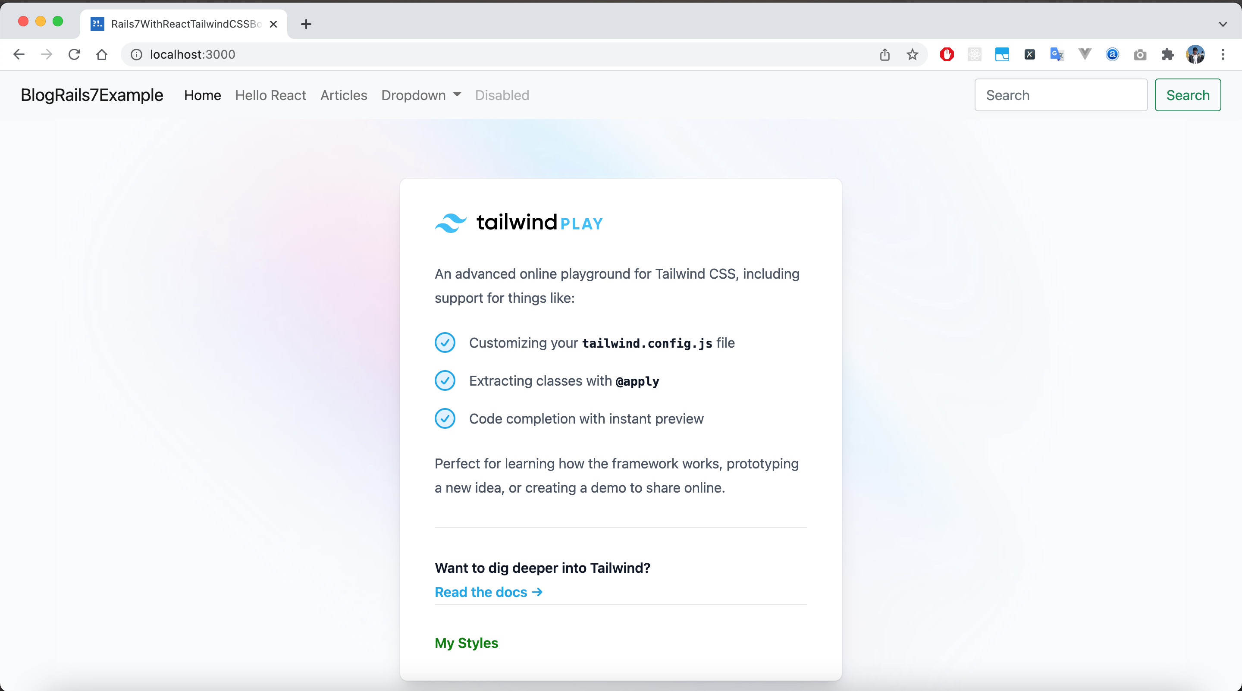Click the Hello React navbar link
The image size is (1242, 691).
click(270, 94)
